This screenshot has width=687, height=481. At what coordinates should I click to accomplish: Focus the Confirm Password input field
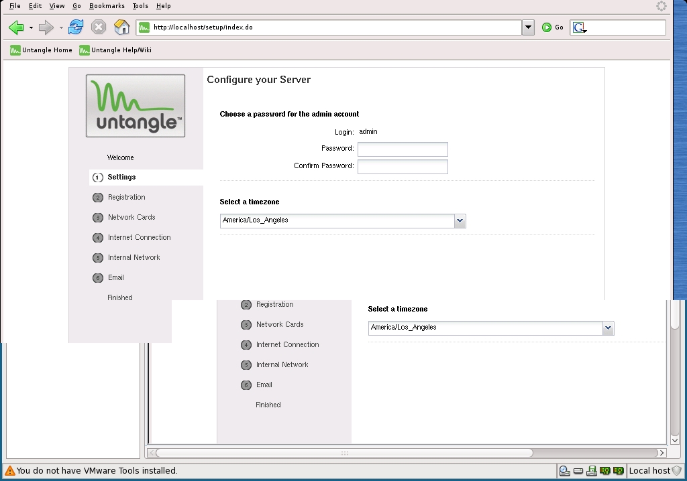[x=403, y=167]
